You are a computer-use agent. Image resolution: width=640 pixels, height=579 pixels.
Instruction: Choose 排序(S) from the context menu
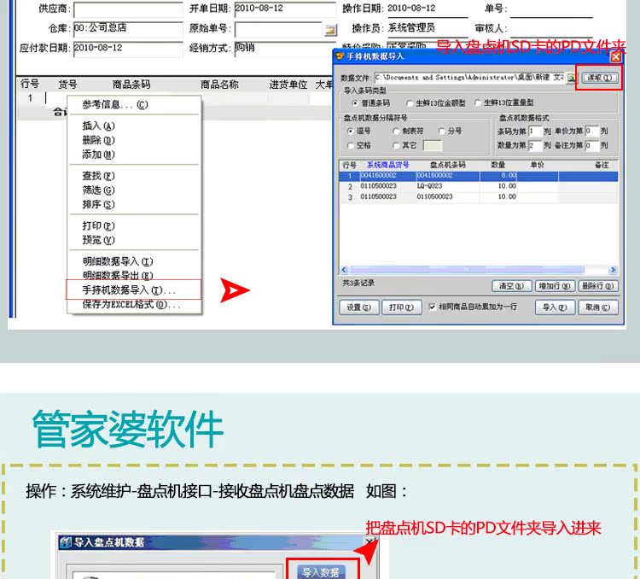134,204
